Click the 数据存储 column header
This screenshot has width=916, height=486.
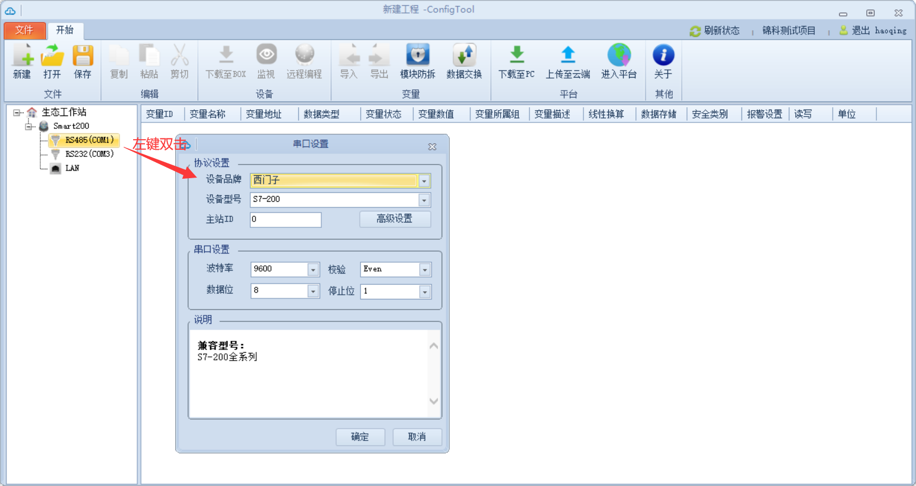pyautogui.click(x=659, y=114)
